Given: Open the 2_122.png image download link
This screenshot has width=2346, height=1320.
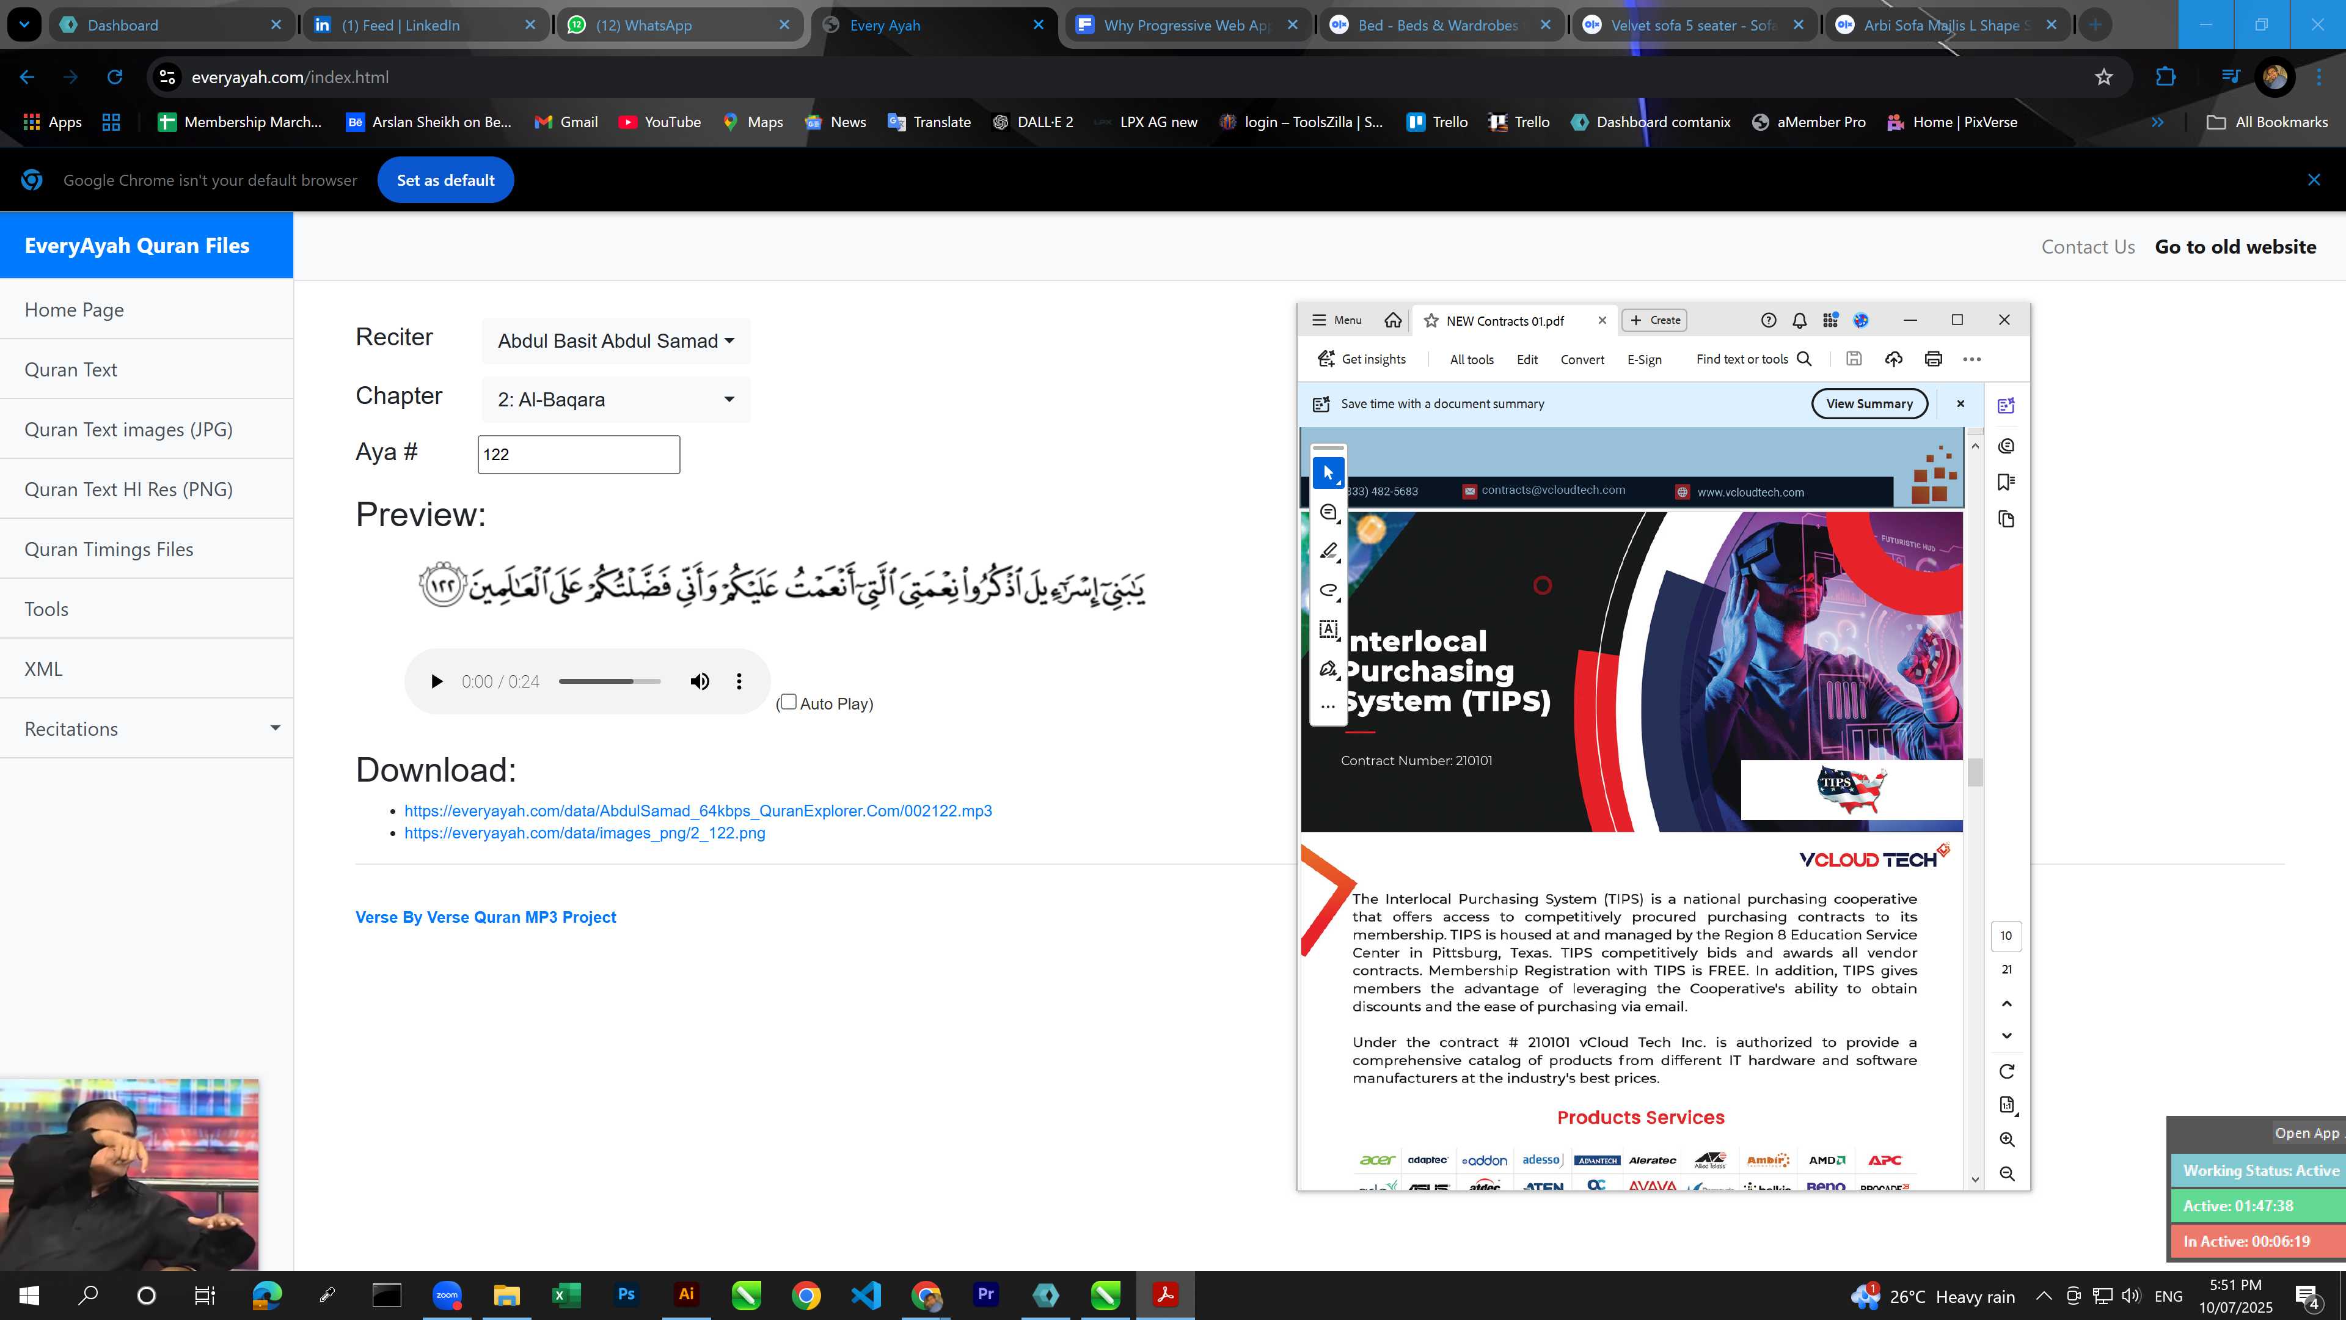Looking at the screenshot, I should (585, 832).
